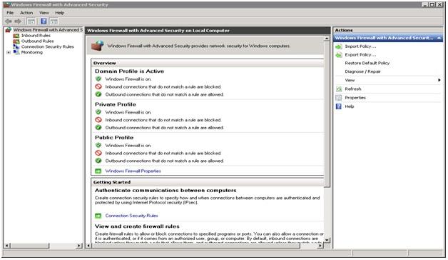Open the Connection Security Rules link
Viewport: 448px width, 260px height.
(131, 216)
